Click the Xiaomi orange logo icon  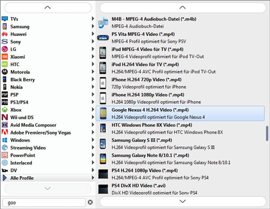(x=4, y=57)
